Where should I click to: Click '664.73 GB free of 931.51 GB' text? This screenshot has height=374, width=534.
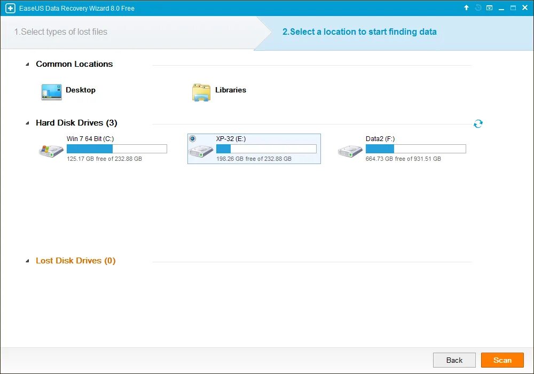pyautogui.click(x=403, y=159)
